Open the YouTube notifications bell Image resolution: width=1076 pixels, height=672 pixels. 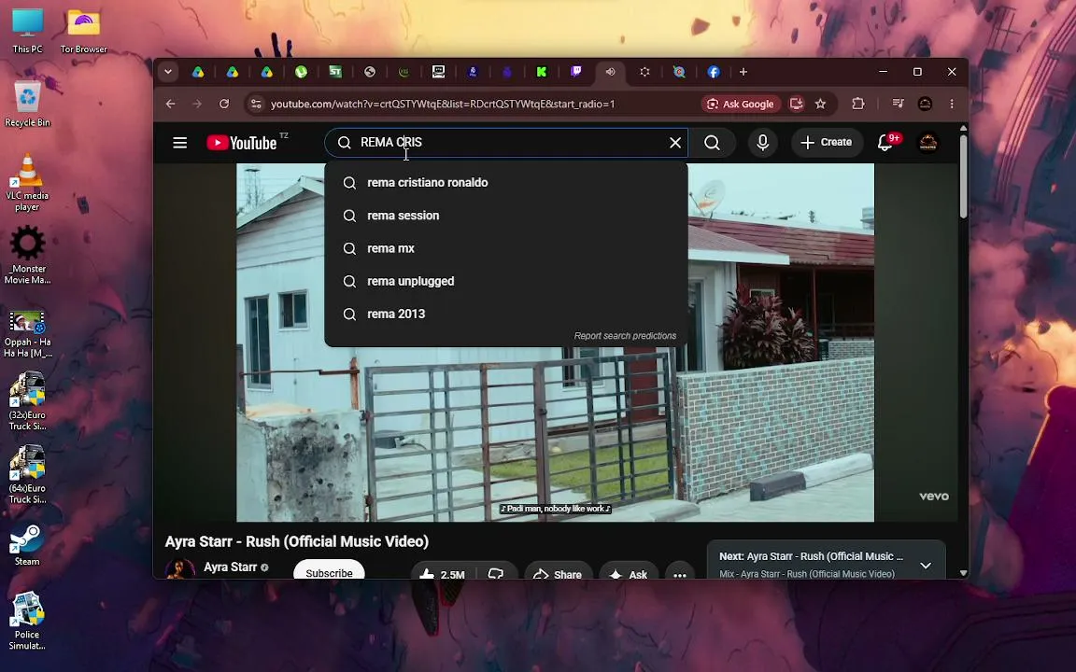pos(885,143)
